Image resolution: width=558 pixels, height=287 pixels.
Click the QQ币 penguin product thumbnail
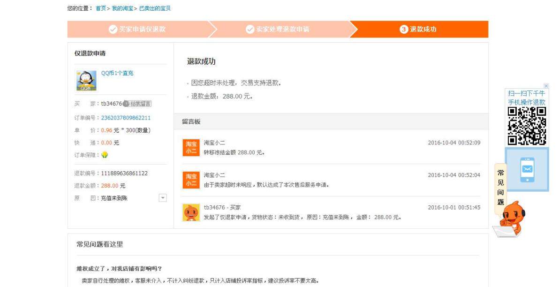(x=86, y=81)
